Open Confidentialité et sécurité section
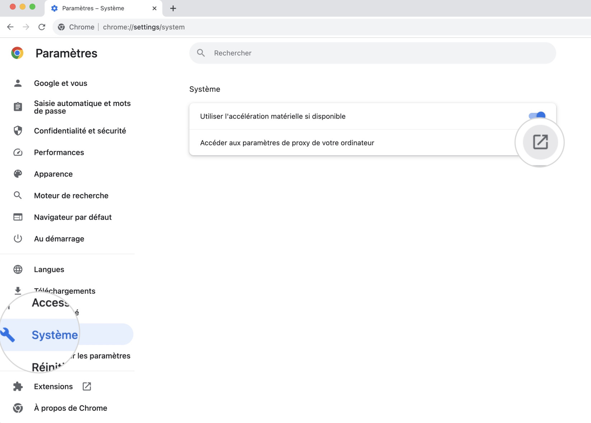 (x=80, y=131)
